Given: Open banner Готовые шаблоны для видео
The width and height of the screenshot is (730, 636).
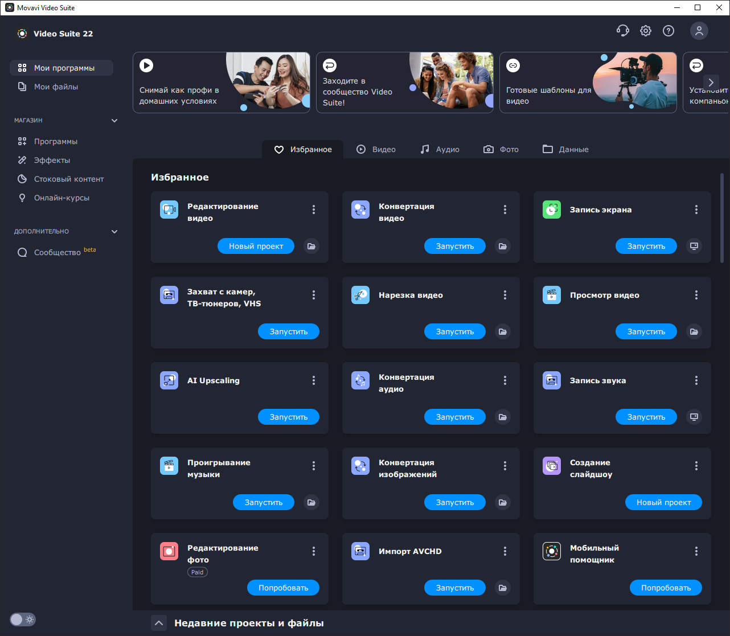Looking at the screenshot, I should pyautogui.click(x=588, y=83).
